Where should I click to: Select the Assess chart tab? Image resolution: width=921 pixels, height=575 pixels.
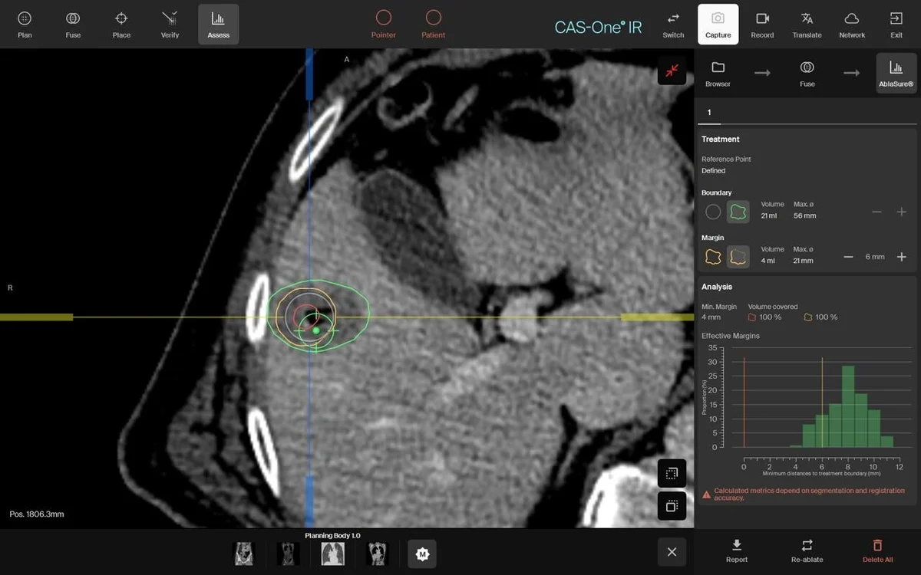pyautogui.click(x=218, y=24)
